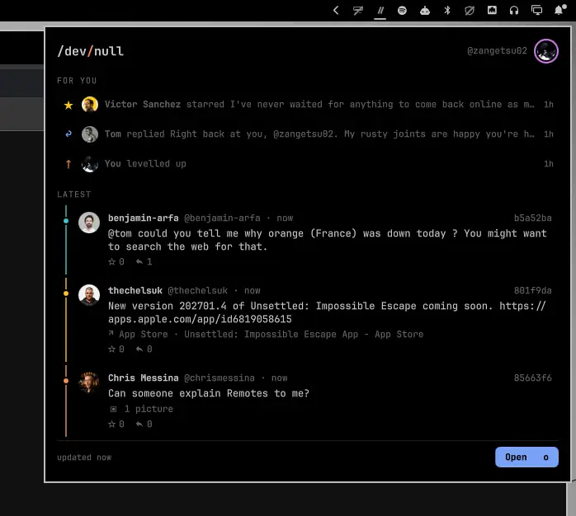Open the chart monitor menu bar icon

tap(492, 10)
